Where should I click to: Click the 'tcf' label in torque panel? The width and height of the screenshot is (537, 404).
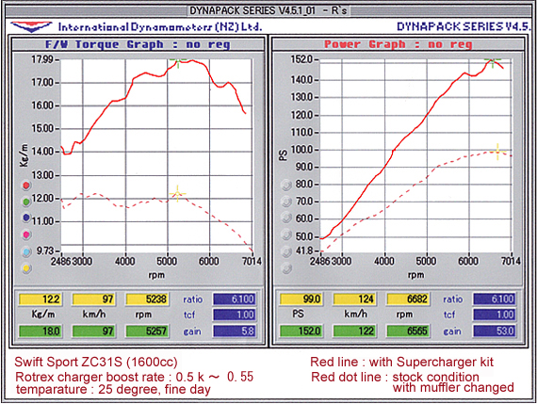pos(189,315)
